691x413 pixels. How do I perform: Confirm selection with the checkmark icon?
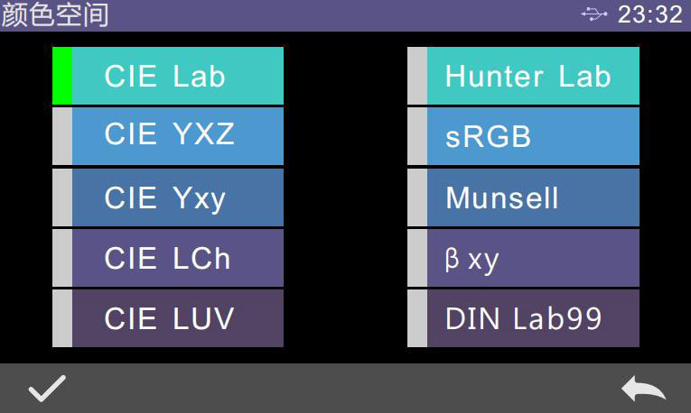click(x=46, y=389)
